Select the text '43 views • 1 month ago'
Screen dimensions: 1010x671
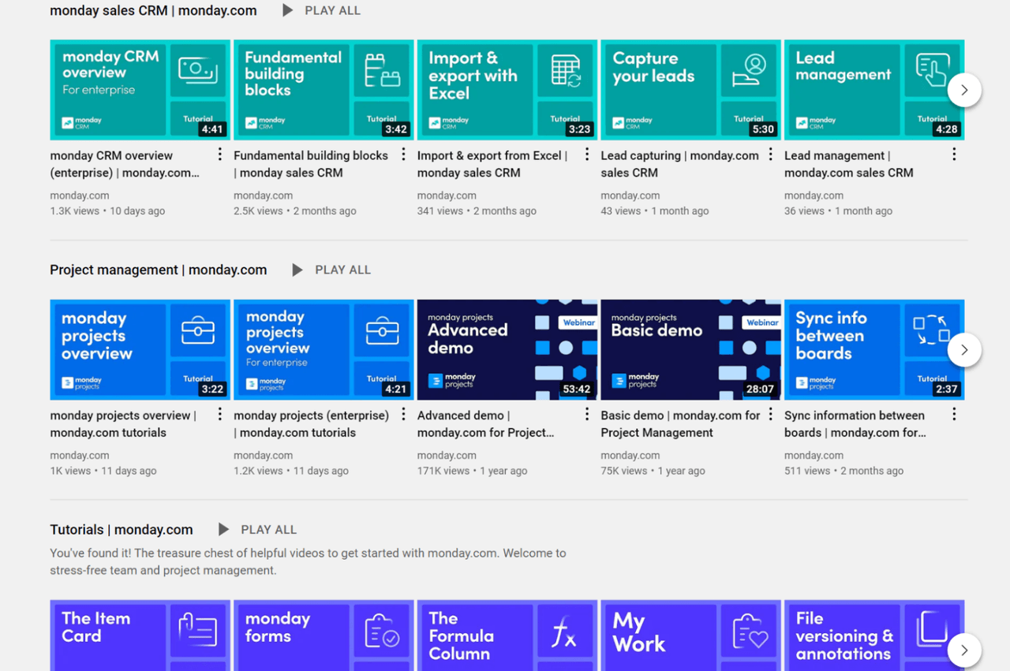point(655,211)
